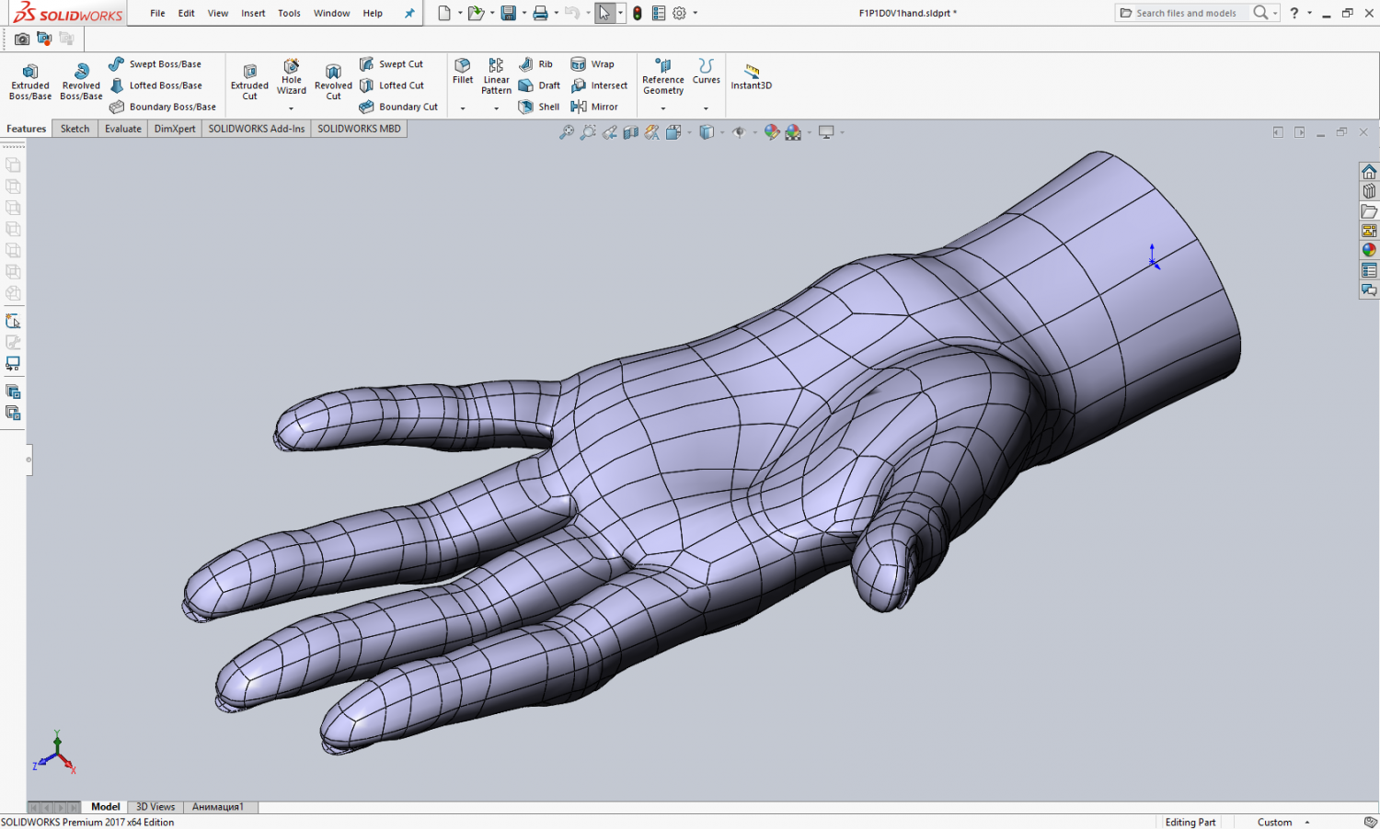Toggle Instant3D on or off
This screenshot has height=829, width=1380.
[751, 78]
